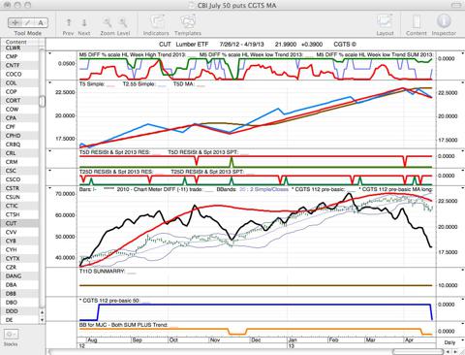Click the horizontal chart scrollbar thumb
This screenshot has height=355, width=465.
point(418,351)
